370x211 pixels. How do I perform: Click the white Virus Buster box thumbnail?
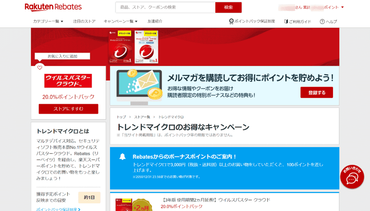(x=146, y=47)
